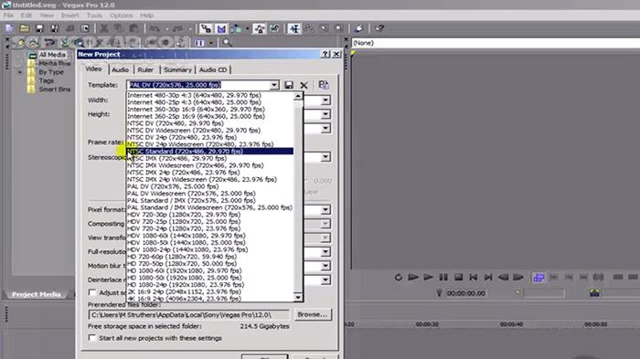
Task: Open the Project Media Views button
Action: tap(199, 42)
